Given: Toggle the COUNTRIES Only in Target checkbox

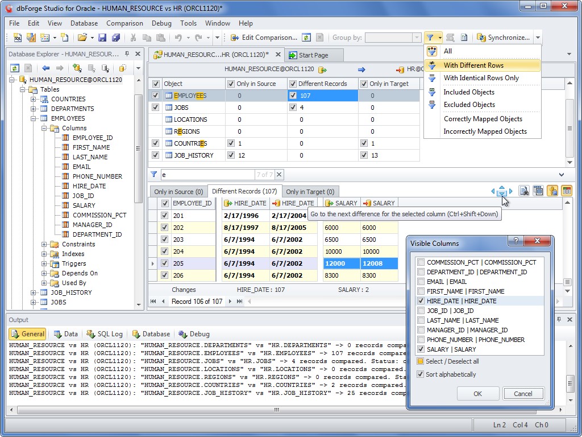Looking at the screenshot, I should click(364, 143).
